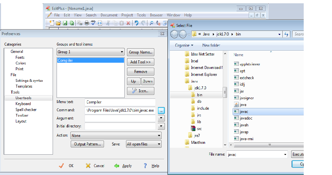Open Search menu in EditPlus
Image resolution: width=332 pixels, height=175 pixels.
pyautogui.click(x=91, y=15)
